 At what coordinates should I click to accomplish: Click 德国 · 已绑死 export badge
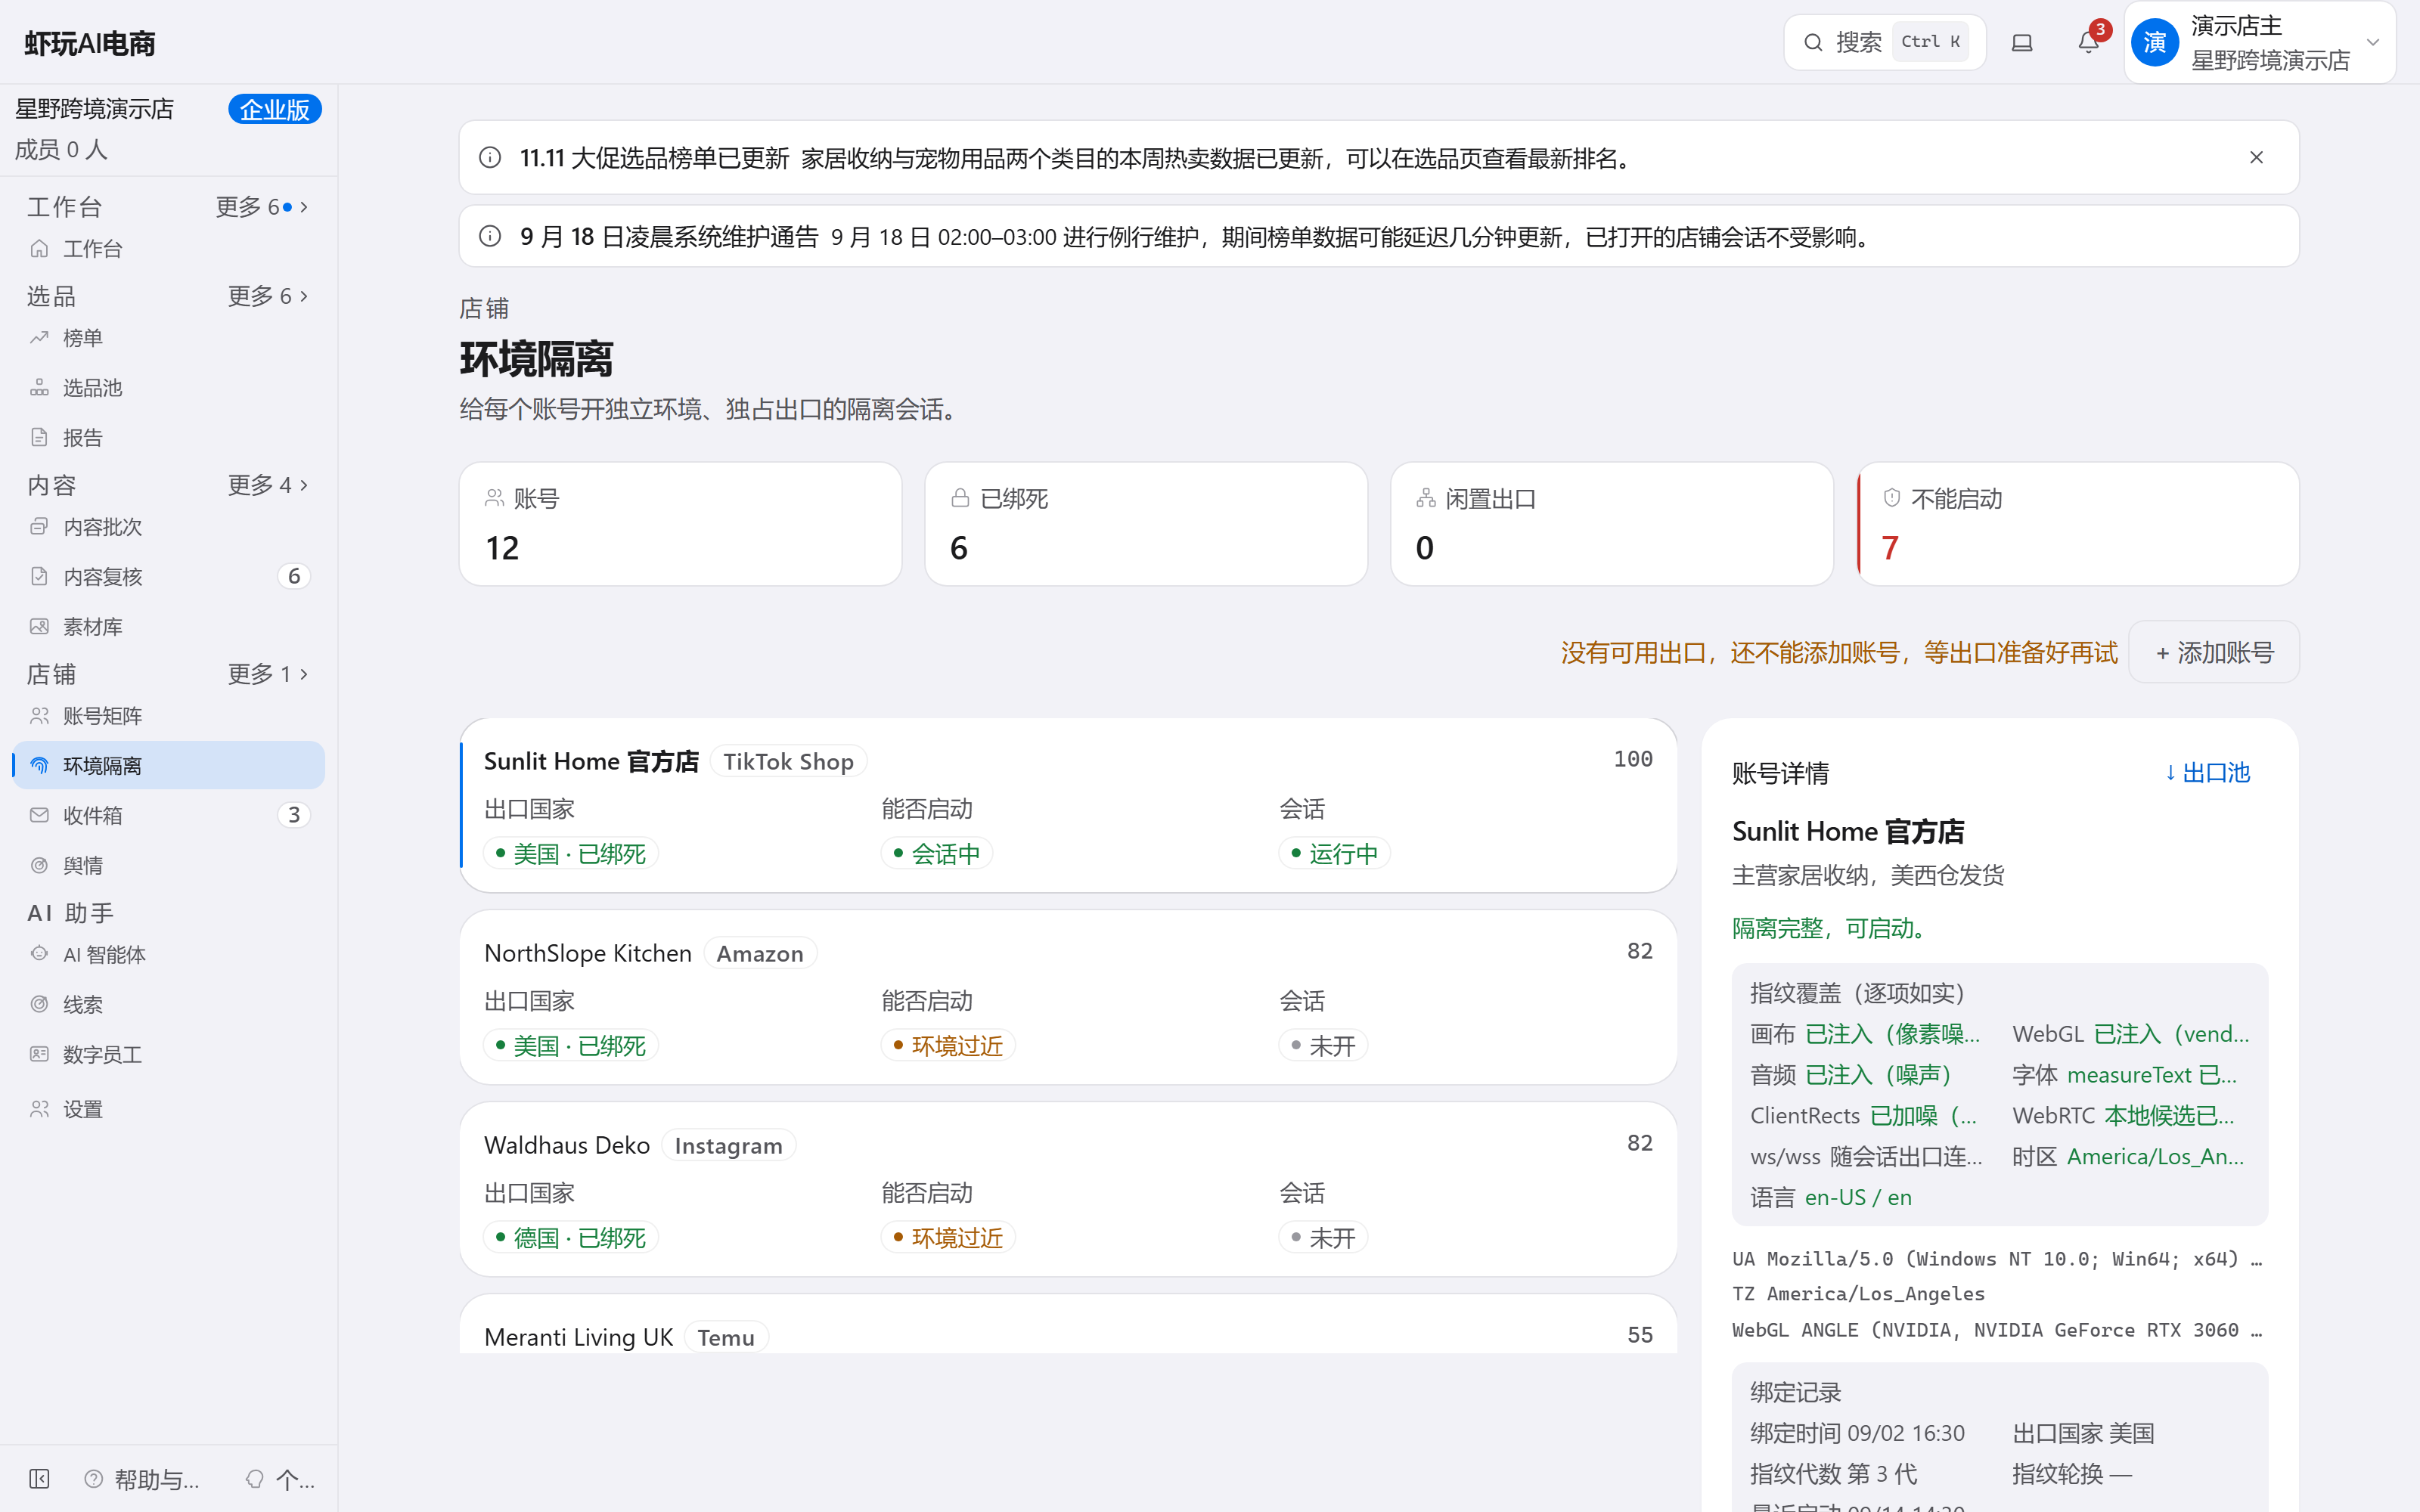[x=571, y=1238]
